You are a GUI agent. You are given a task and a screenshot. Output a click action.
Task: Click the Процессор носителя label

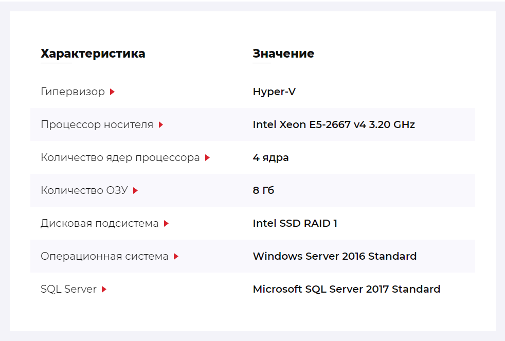coord(97,124)
